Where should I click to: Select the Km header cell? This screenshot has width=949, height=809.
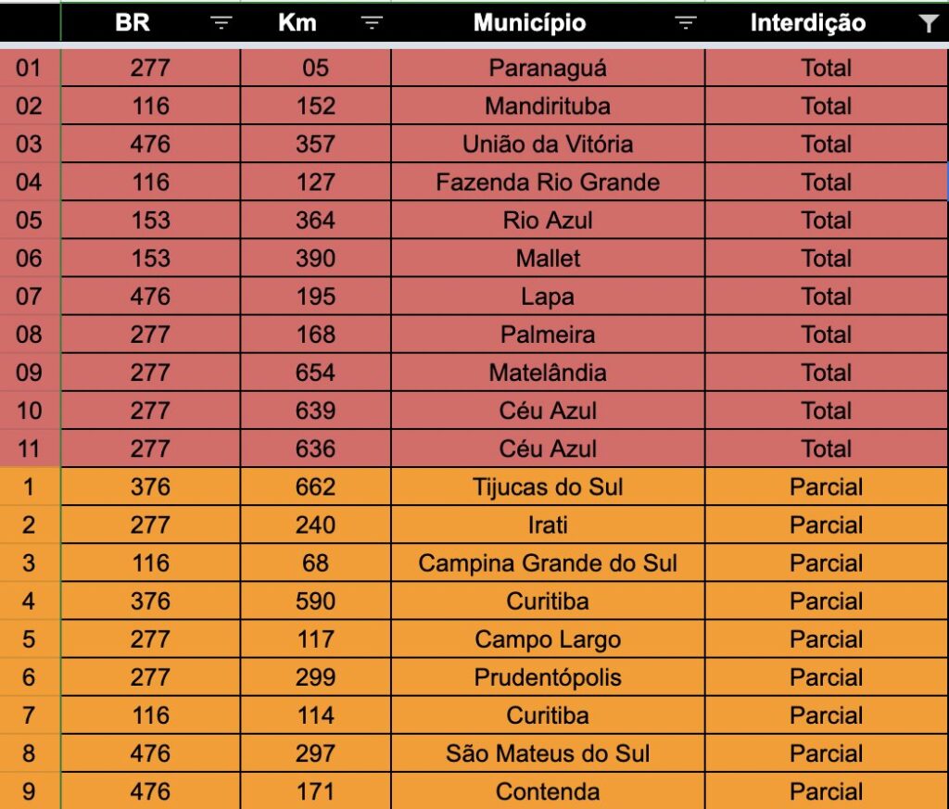315,23
